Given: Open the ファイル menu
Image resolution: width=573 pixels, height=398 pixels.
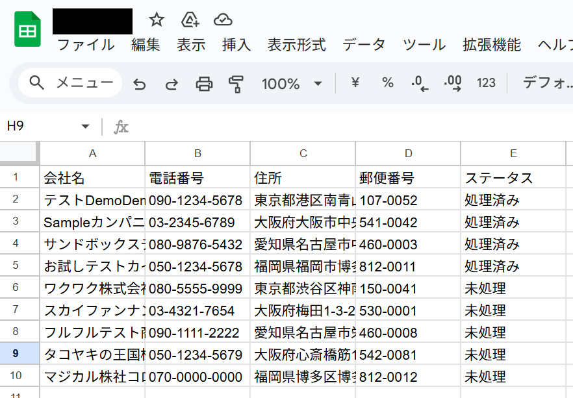Looking at the screenshot, I should pyautogui.click(x=86, y=45).
